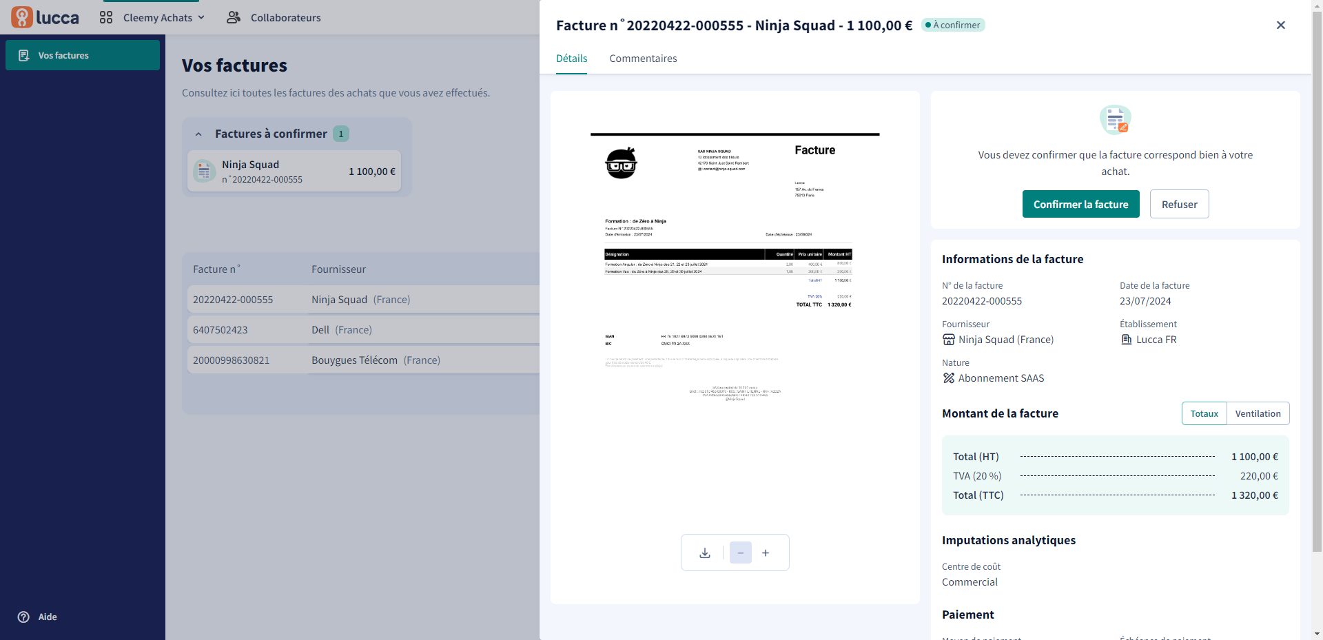Close the invoice detail panel
This screenshot has height=640, width=1323.
coord(1281,25)
